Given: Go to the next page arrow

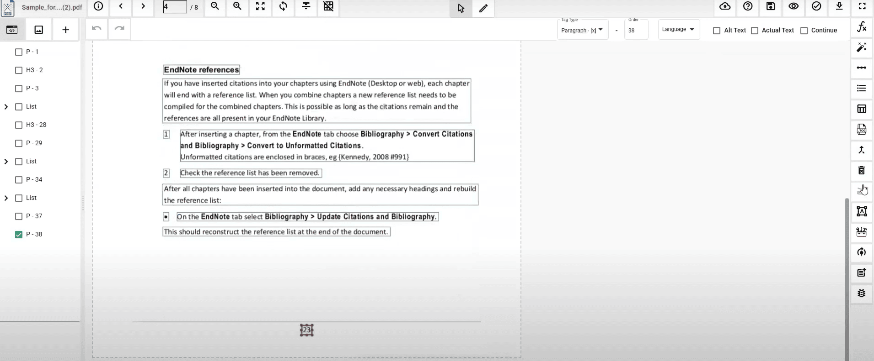Looking at the screenshot, I should (143, 6).
